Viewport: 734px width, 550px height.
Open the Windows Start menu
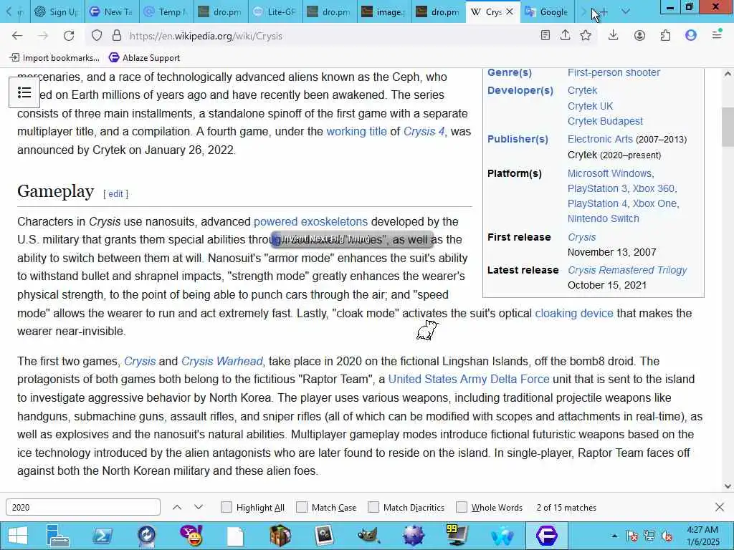[x=17, y=536]
